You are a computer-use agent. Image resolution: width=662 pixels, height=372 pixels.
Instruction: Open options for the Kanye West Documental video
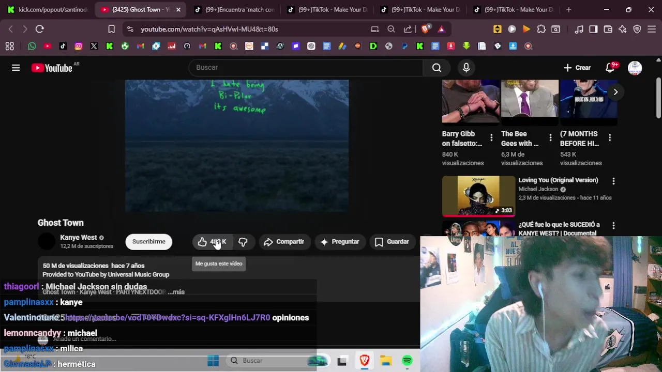(613, 226)
